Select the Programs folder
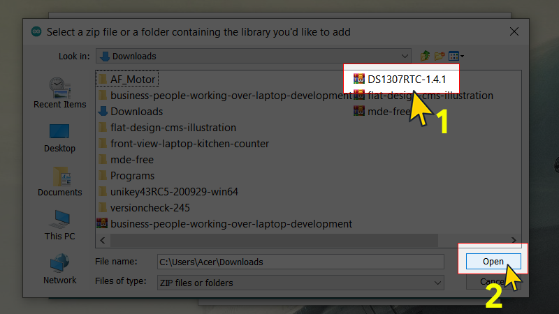 point(126,176)
